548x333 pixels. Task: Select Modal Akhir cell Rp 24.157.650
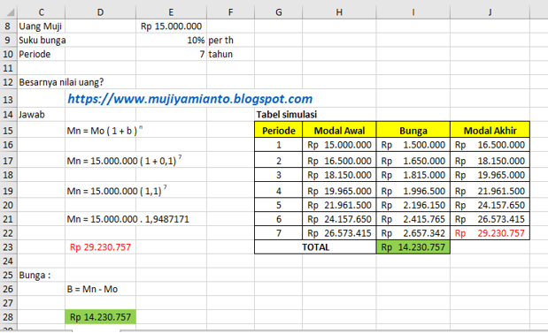tap(490, 205)
